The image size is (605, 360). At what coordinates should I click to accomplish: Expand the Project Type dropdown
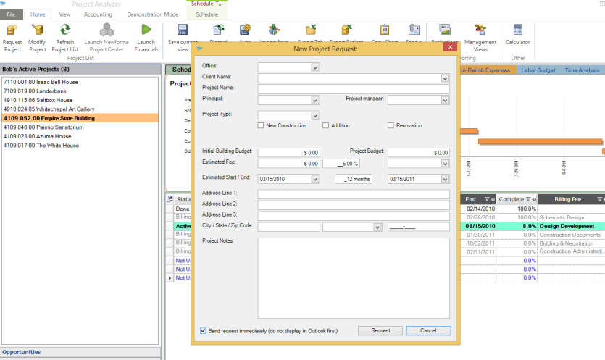[315, 116]
